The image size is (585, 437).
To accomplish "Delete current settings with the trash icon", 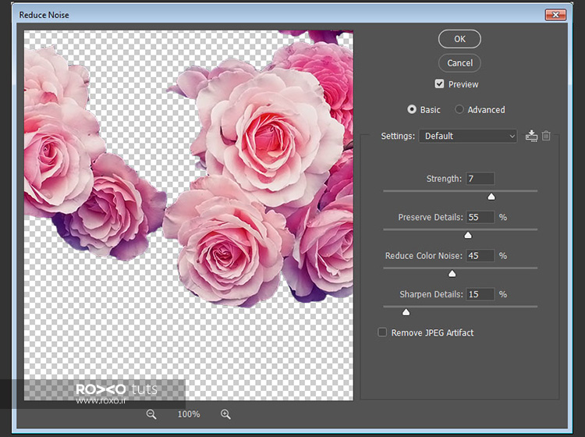I will pyautogui.click(x=546, y=136).
